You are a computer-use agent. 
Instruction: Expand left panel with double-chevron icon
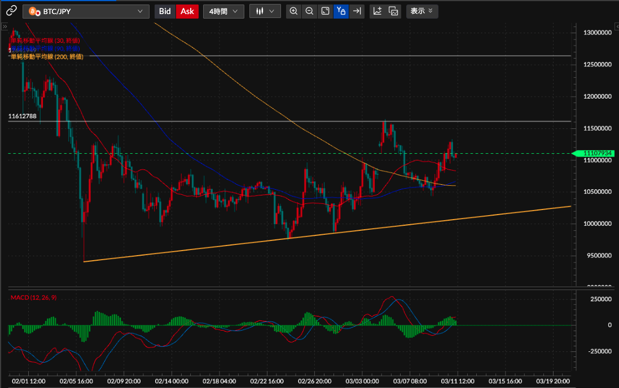tap(4, 26)
